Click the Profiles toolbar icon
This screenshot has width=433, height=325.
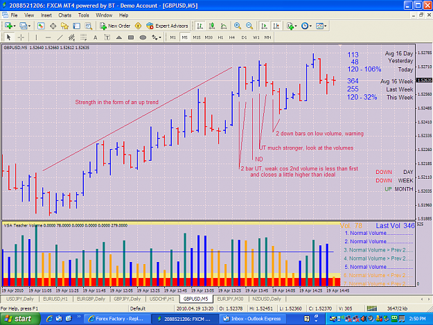pos(23,26)
